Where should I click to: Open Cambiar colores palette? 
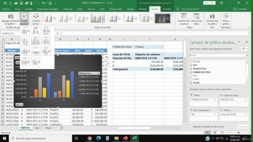36,19
